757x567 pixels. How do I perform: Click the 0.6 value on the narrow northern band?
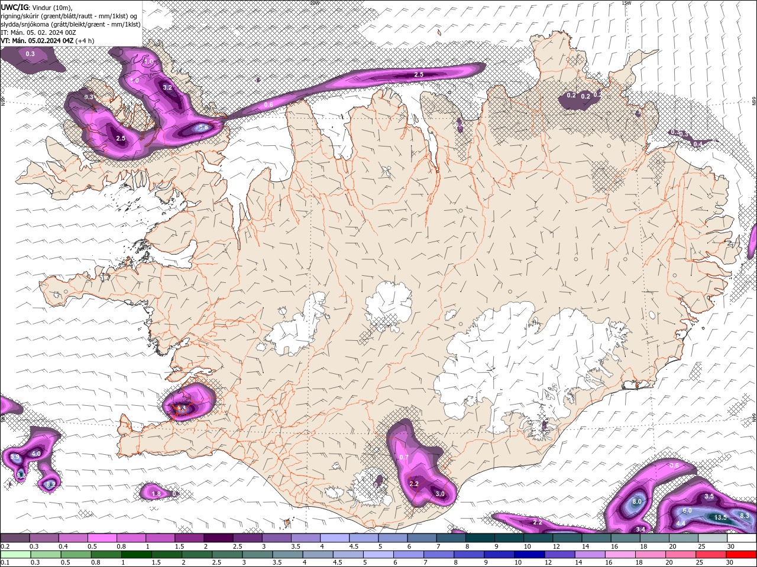click(268, 105)
